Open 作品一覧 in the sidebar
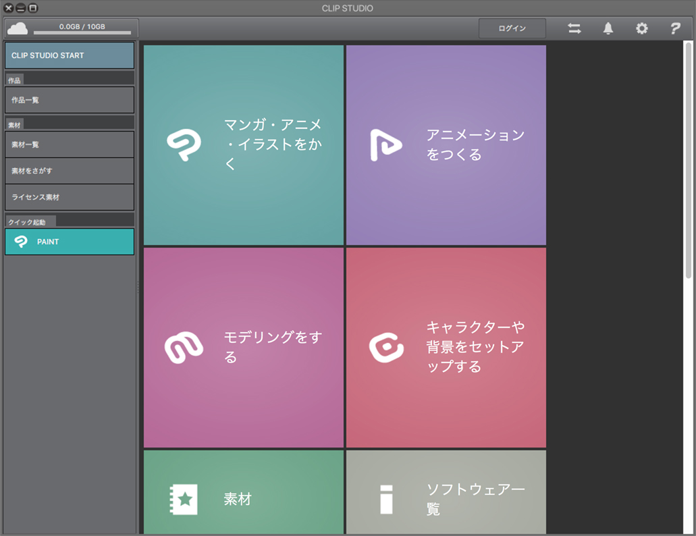The image size is (696, 536). 70,100
